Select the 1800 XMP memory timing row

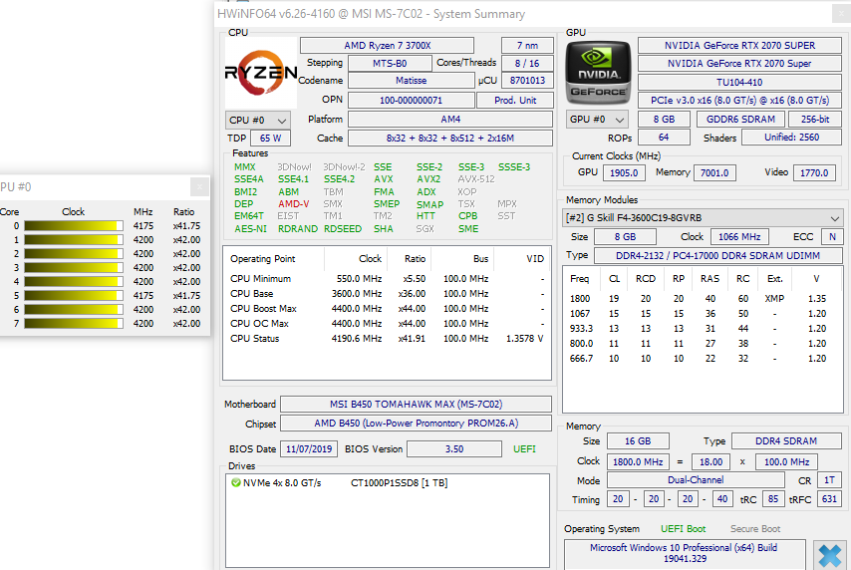point(703,299)
